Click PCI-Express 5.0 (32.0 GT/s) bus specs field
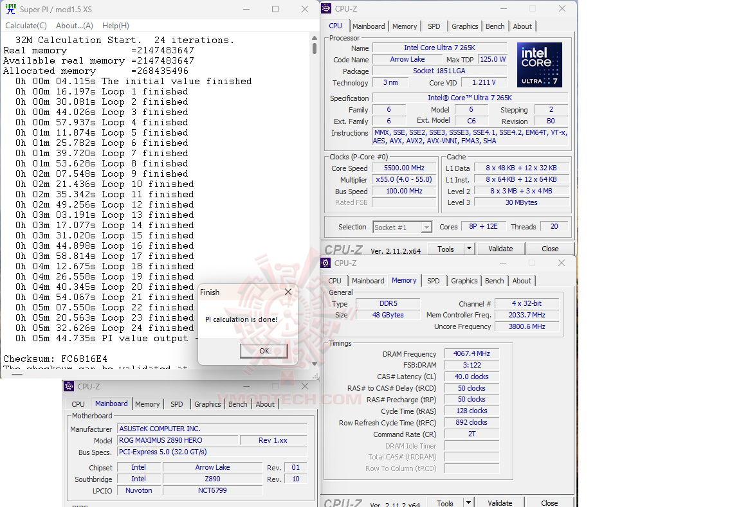 point(212,452)
